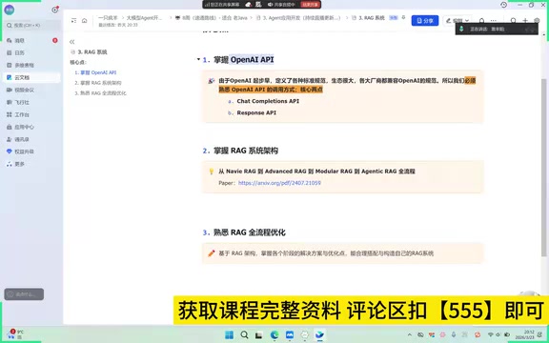Open the Windows Start menu
The height and width of the screenshot is (343, 549).
(229, 335)
